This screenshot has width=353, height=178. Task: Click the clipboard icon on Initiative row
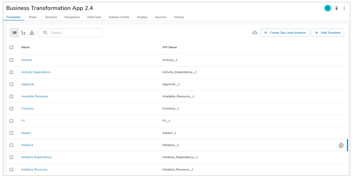tap(341, 145)
